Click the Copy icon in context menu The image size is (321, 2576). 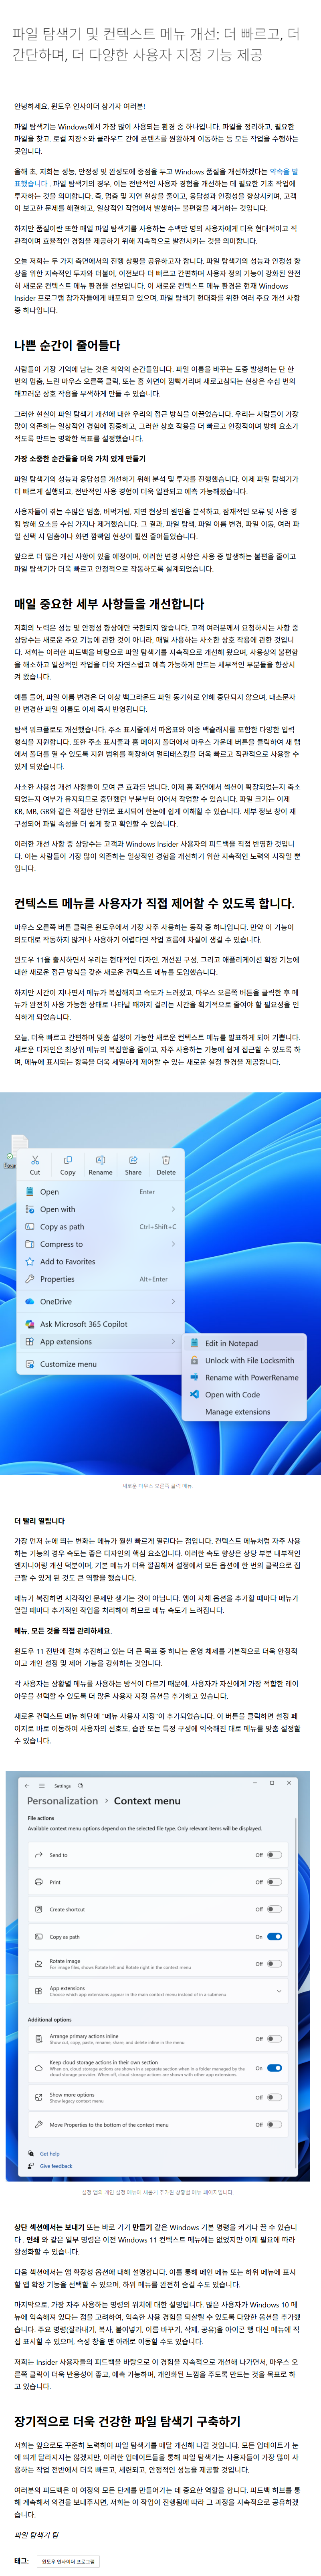tap(68, 1160)
